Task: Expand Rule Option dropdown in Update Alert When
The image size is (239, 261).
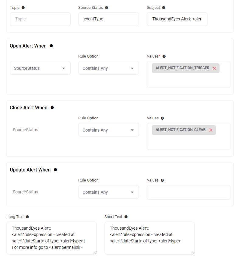Action: 108,192
